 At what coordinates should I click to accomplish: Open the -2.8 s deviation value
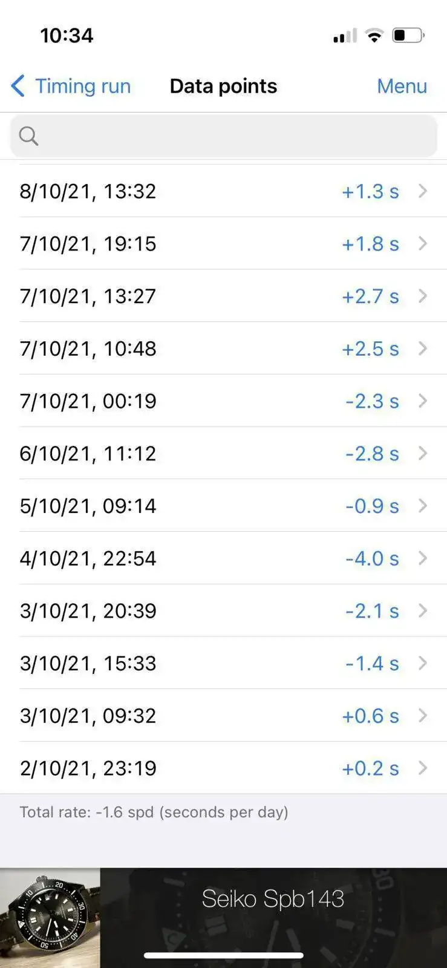372,453
